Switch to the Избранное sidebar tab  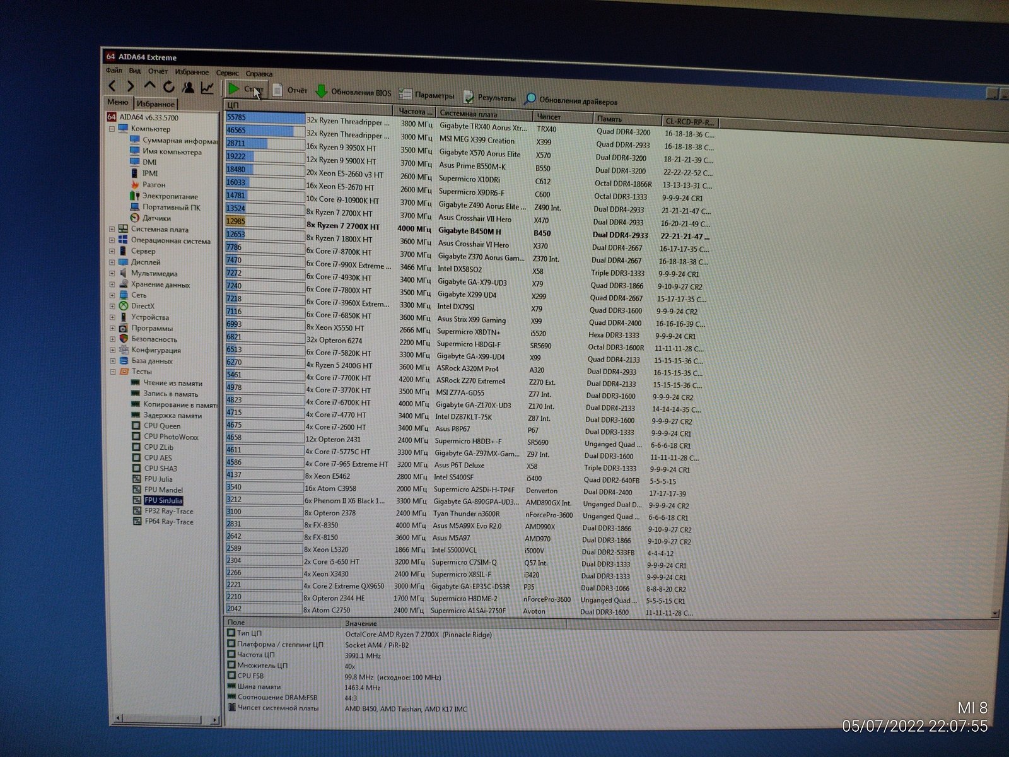(156, 104)
